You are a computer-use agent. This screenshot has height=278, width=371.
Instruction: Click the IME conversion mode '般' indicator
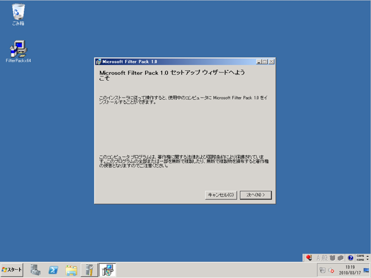[x=325, y=258]
